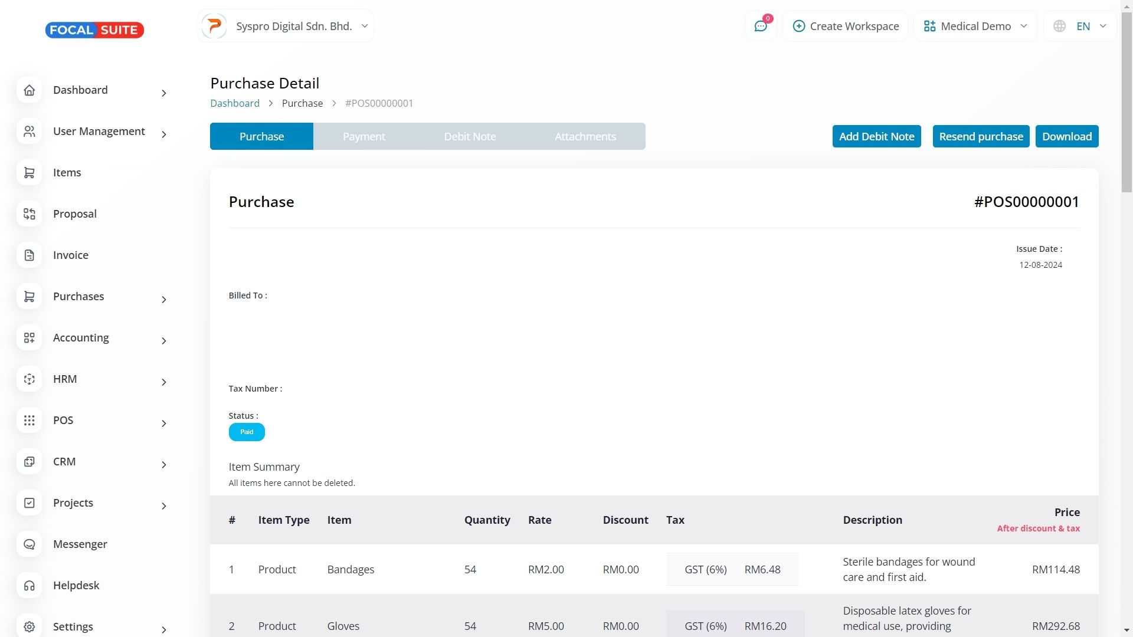Click the User Management people icon
Image resolution: width=1133 pixels, height=637 pixels.
30,132
